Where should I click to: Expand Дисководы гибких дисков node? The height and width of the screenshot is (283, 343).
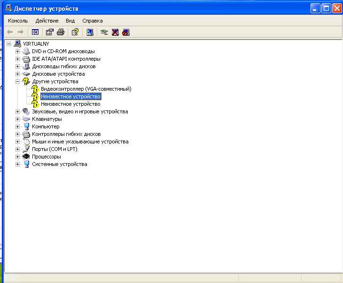(x=17, y=67)
